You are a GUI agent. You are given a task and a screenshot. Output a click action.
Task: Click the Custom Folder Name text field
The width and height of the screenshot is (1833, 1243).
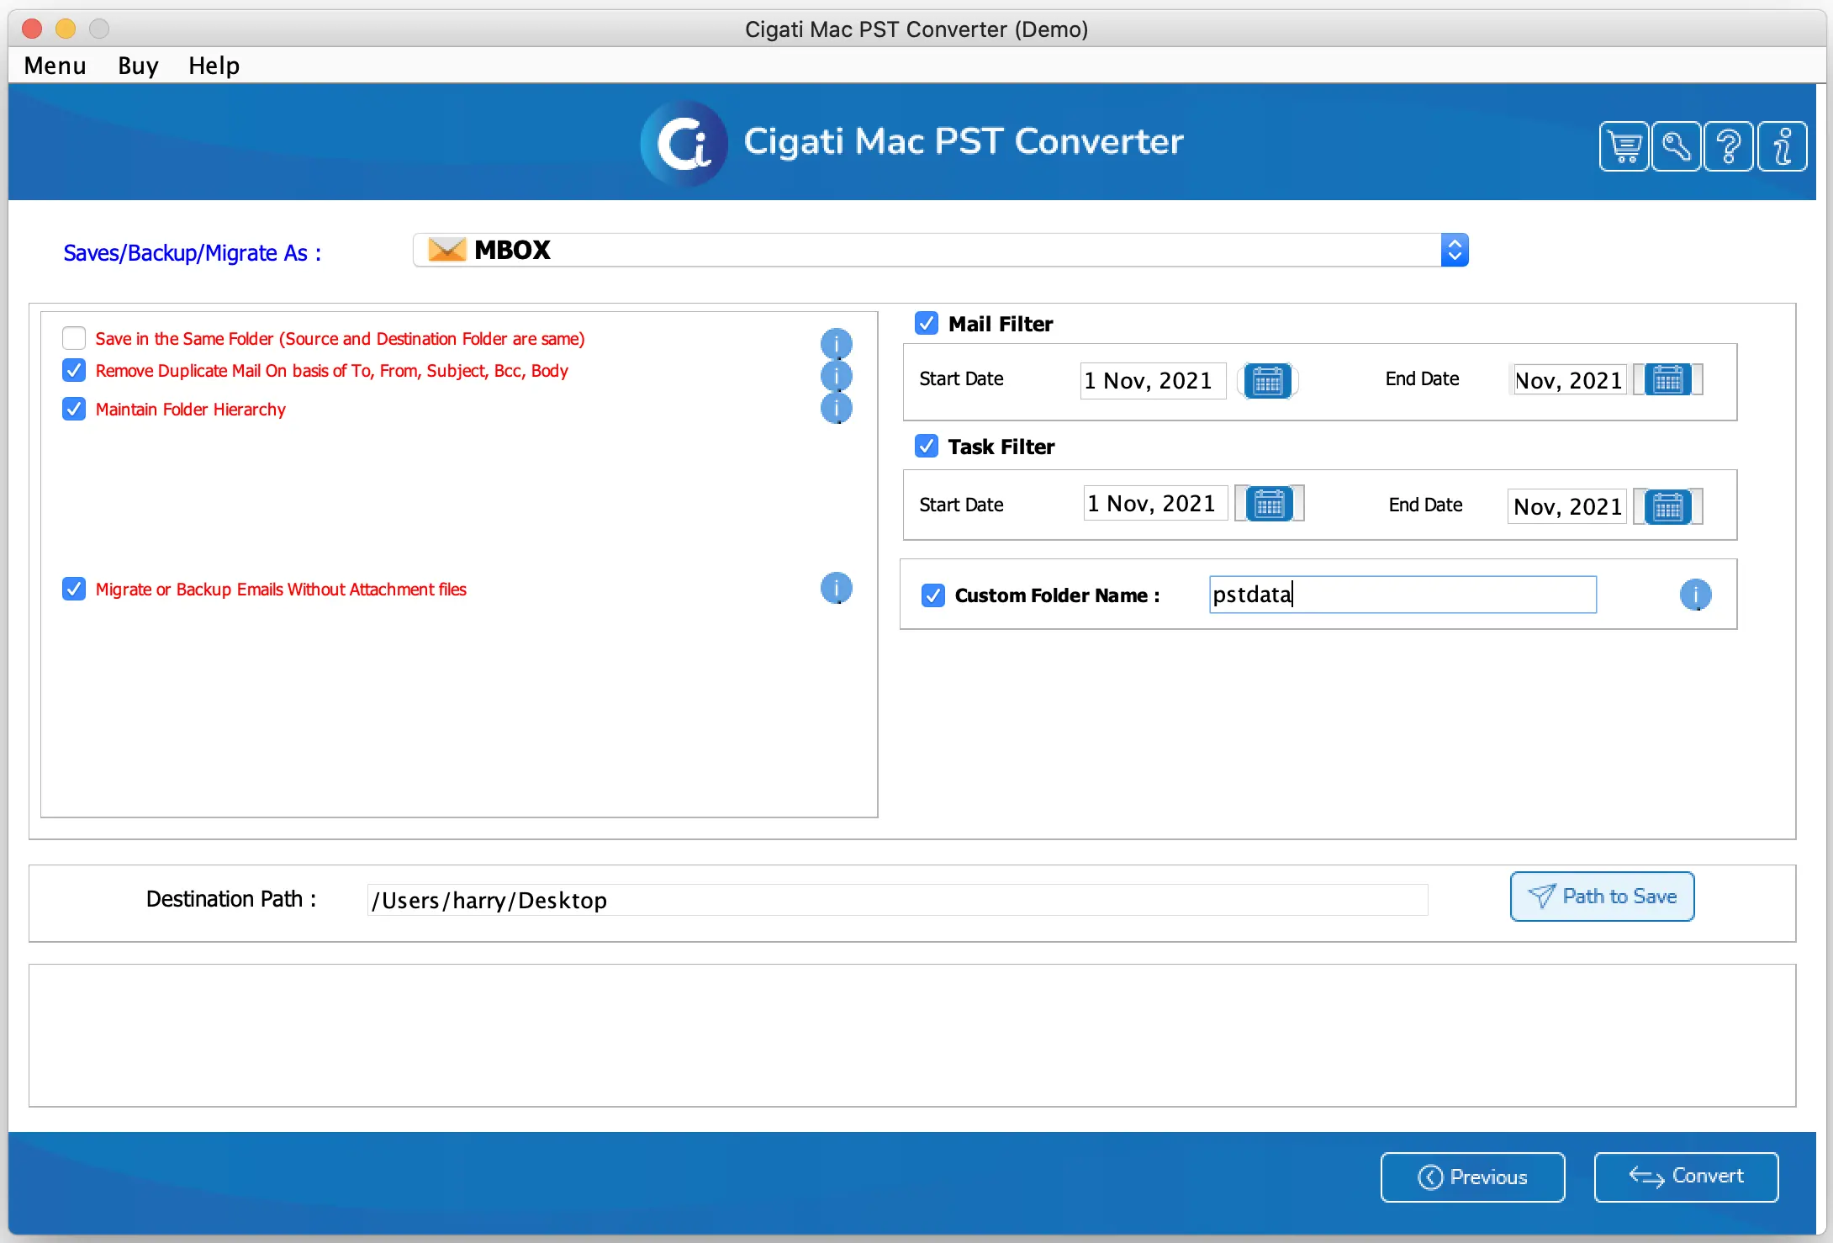pyautogui.click(x=1402, y=595)
